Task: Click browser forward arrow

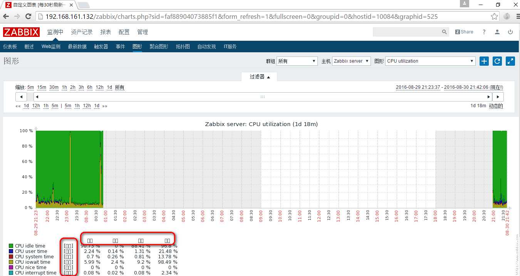Action: 17,17
